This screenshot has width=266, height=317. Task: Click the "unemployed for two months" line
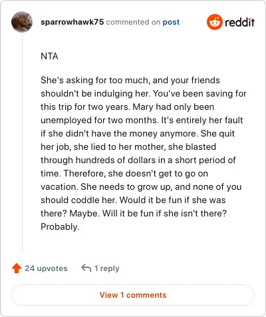pos(100,120)
